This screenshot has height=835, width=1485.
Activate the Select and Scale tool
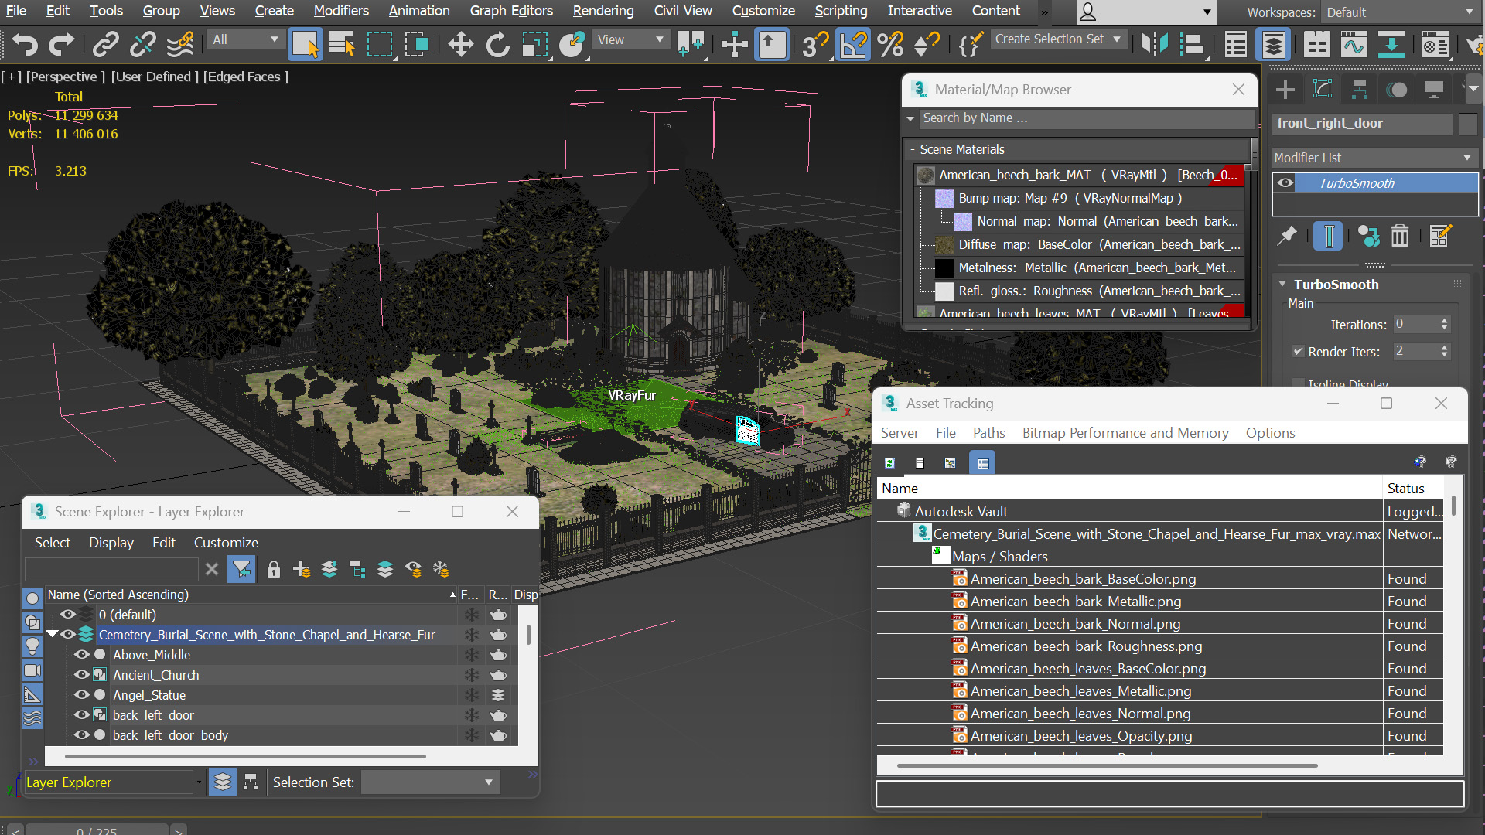click(x=534, y=44)
